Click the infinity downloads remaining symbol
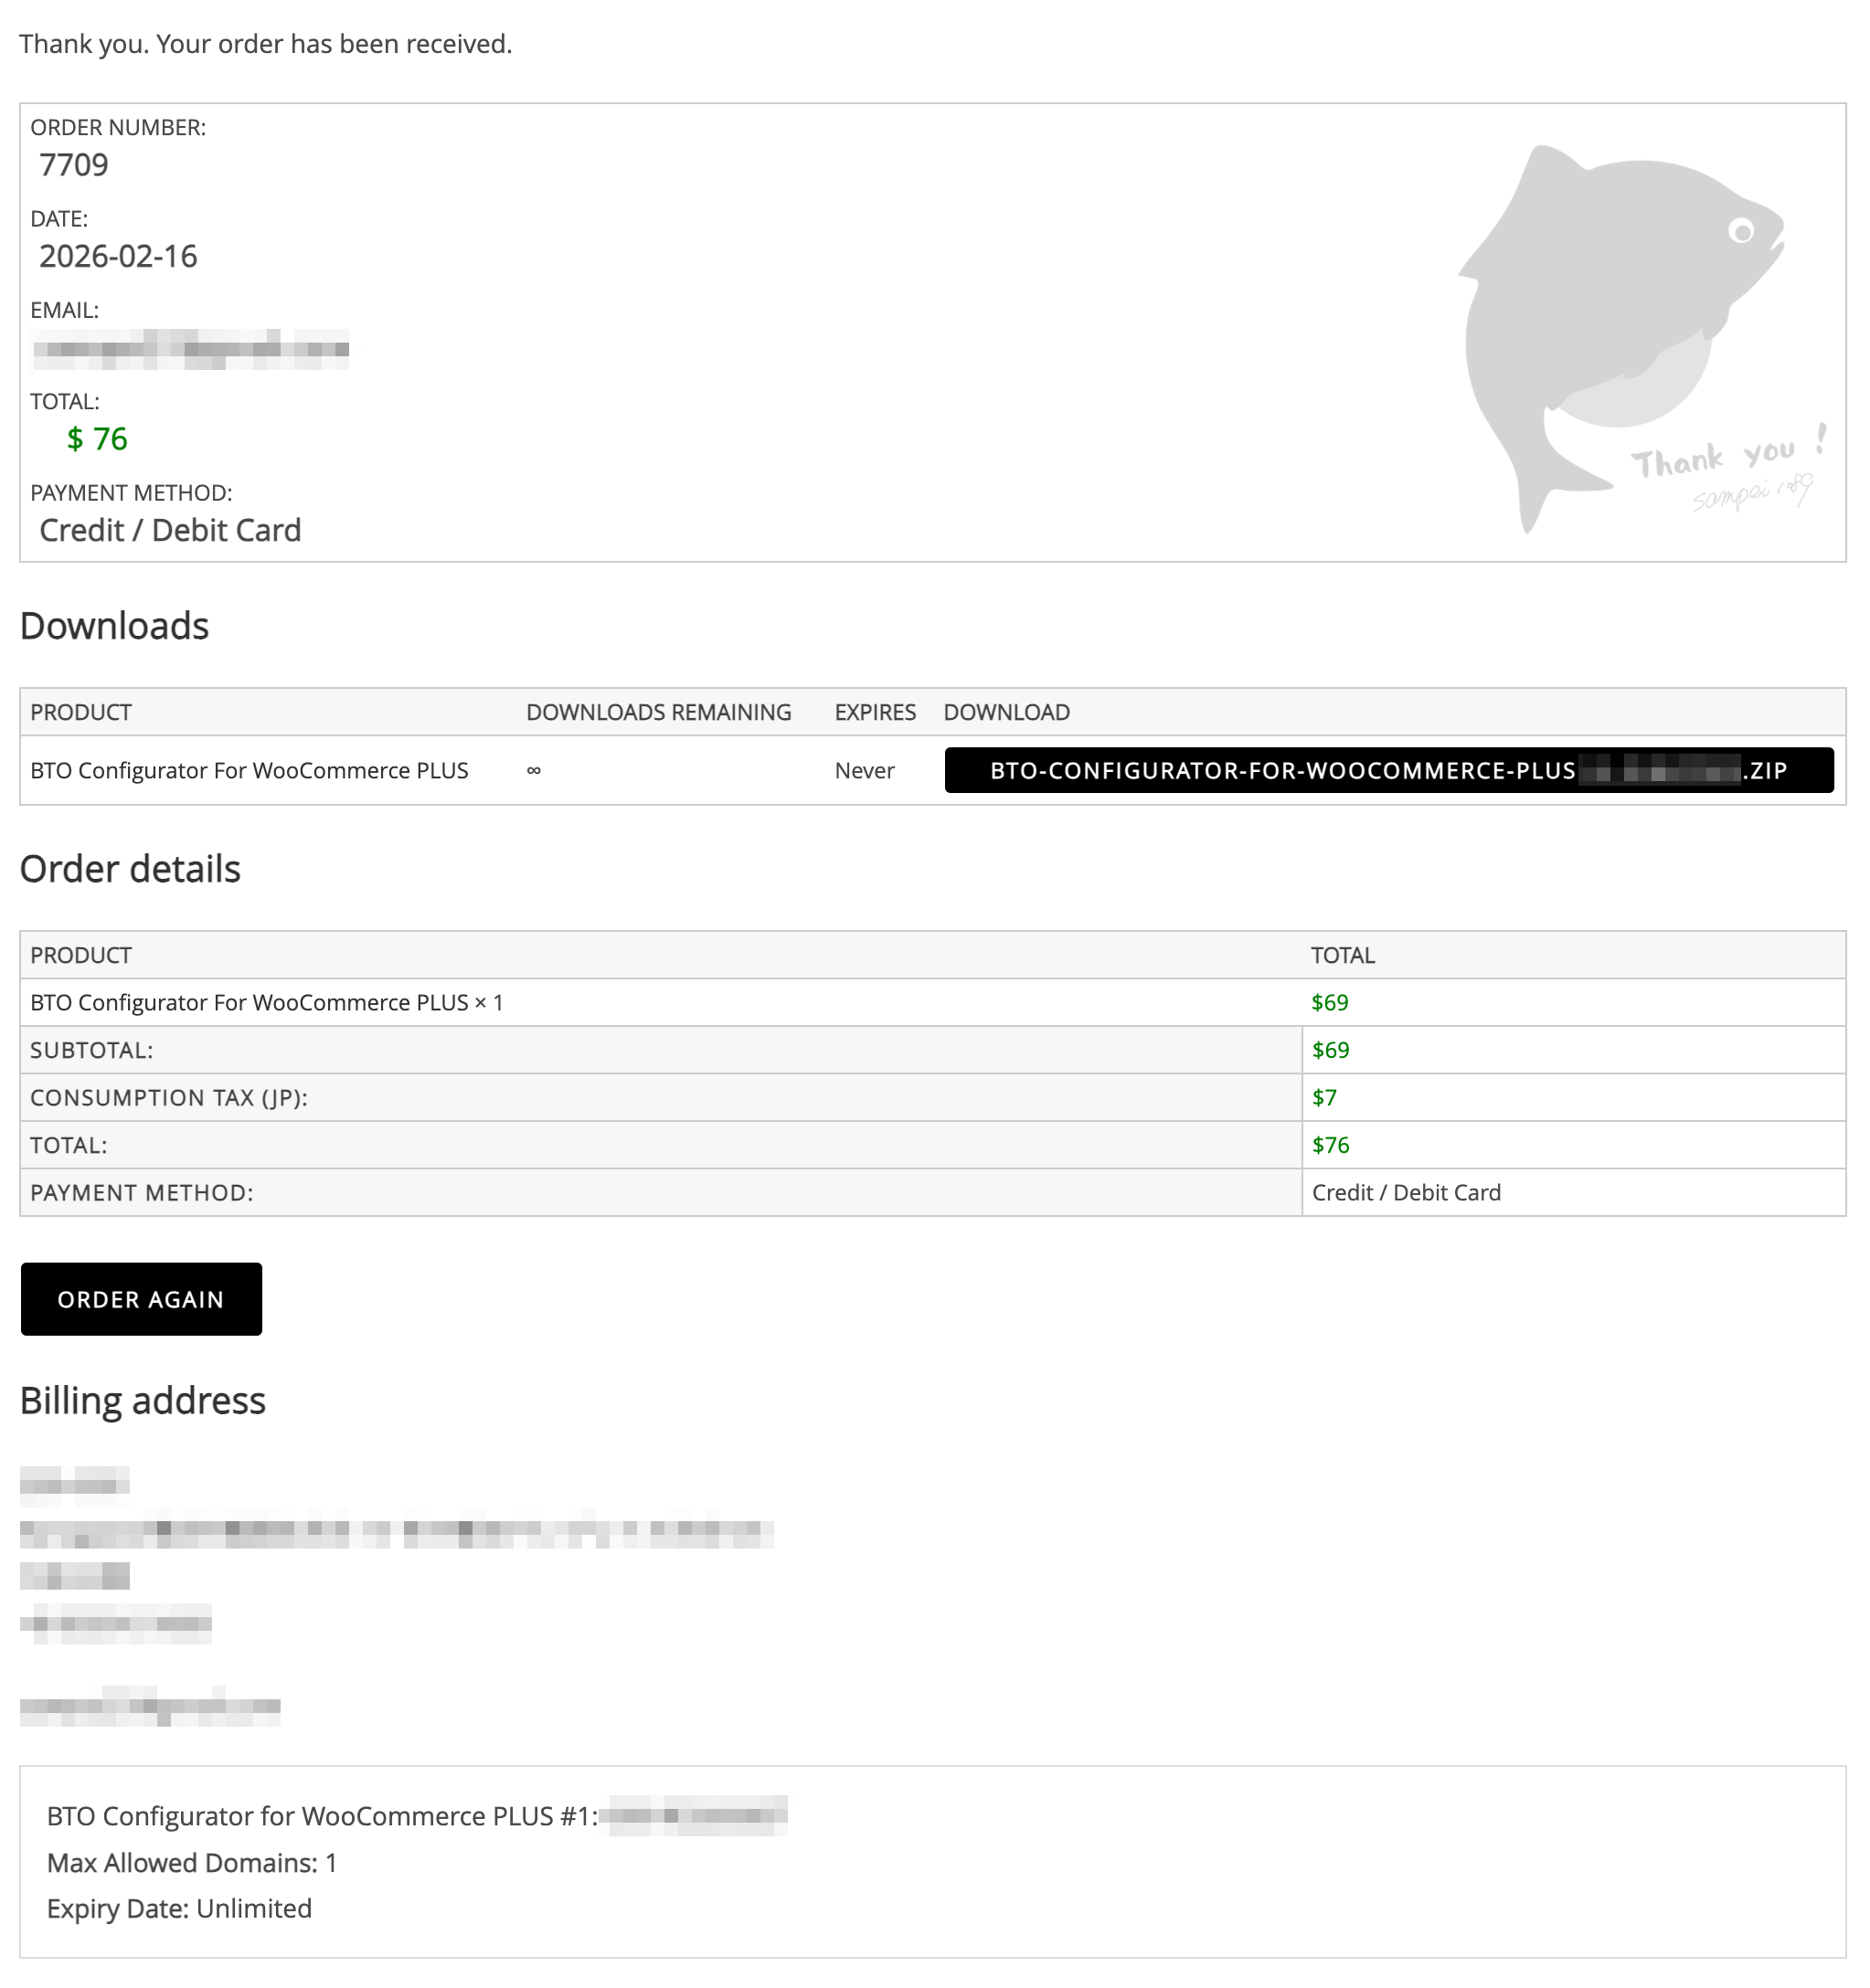This screenshot has height=1988, width=1870. [x=533, y=771]
